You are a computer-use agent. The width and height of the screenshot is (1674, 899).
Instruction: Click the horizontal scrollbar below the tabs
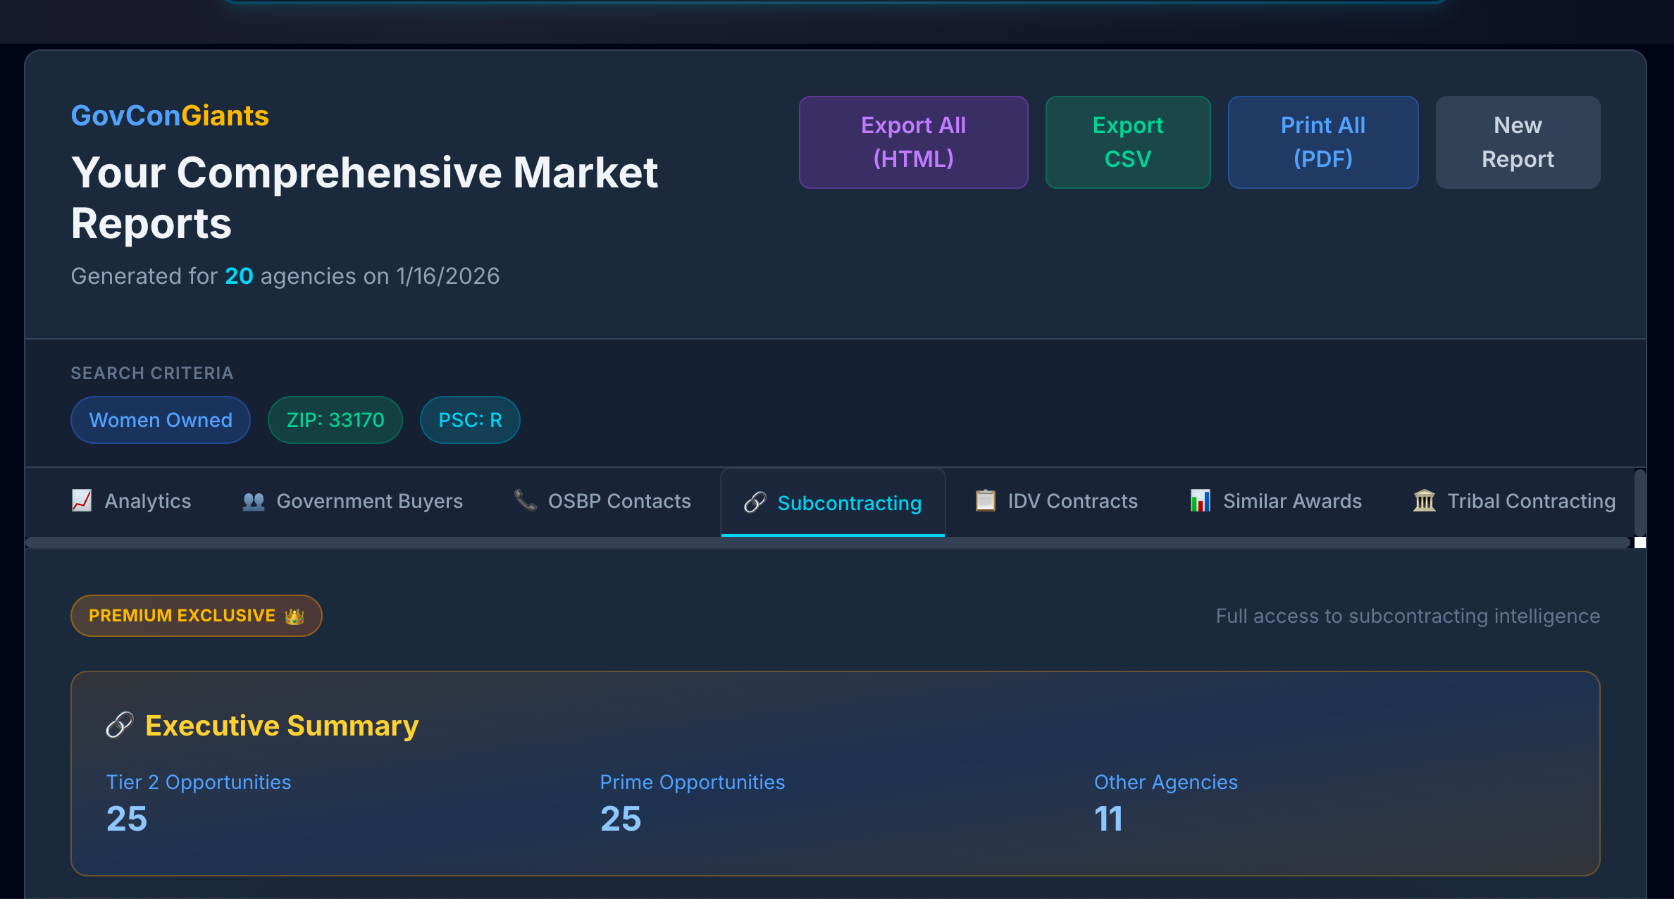point(831,542)
